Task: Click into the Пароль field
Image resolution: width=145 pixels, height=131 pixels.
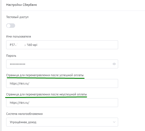Action: coord(62,64)
